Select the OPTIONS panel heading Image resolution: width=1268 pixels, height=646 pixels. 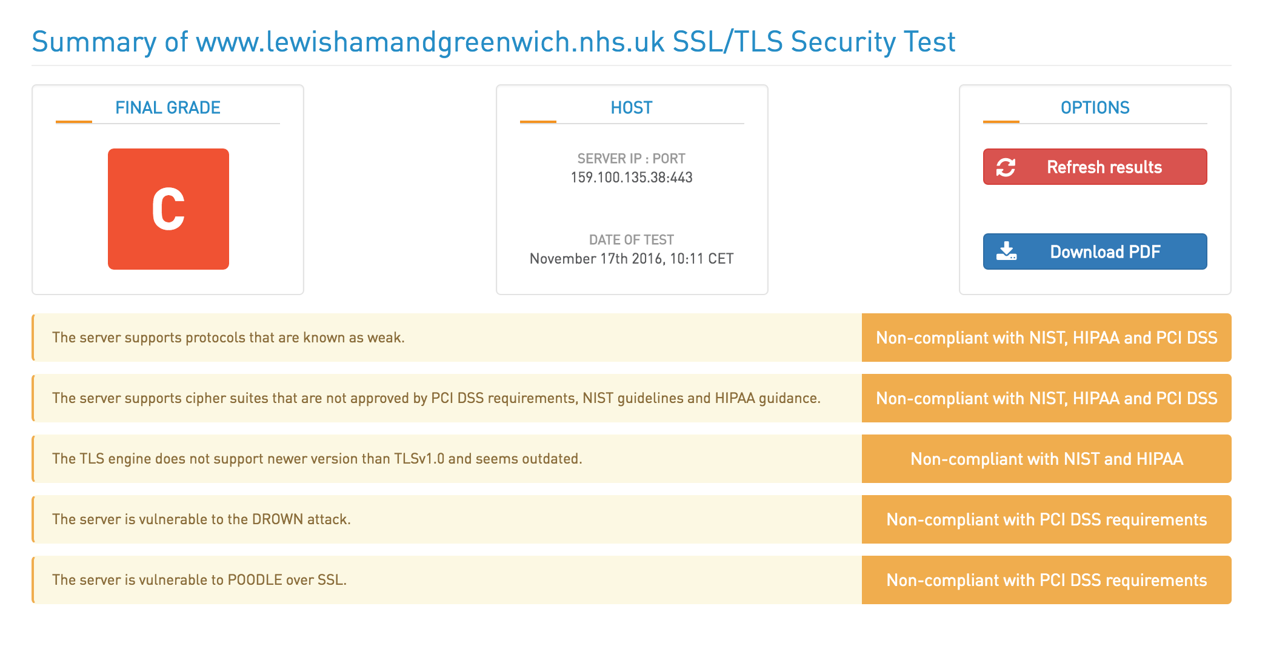tap(1095, 108)
